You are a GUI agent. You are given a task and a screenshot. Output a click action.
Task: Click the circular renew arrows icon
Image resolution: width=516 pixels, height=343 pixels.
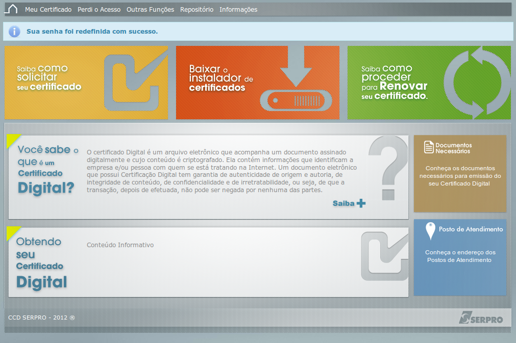[x=477, y=83]
